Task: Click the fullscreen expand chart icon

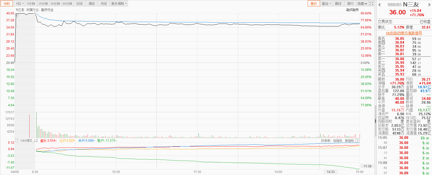Action: point(371,4)
